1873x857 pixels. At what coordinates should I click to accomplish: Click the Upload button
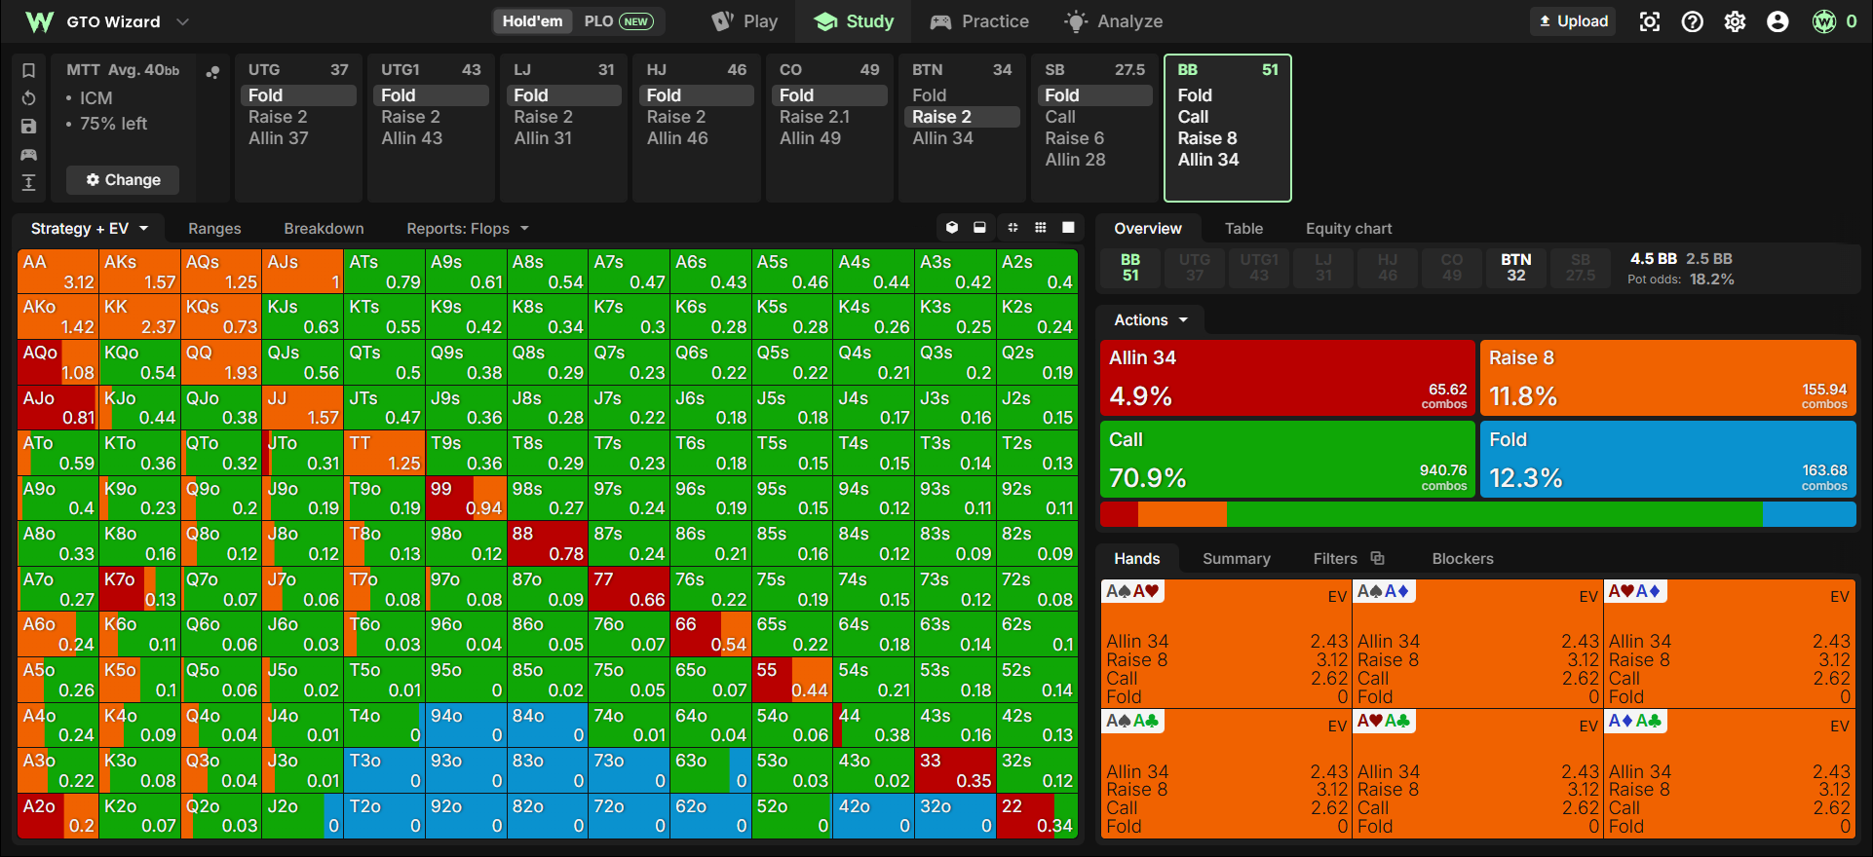click(x=1573, y=21)
